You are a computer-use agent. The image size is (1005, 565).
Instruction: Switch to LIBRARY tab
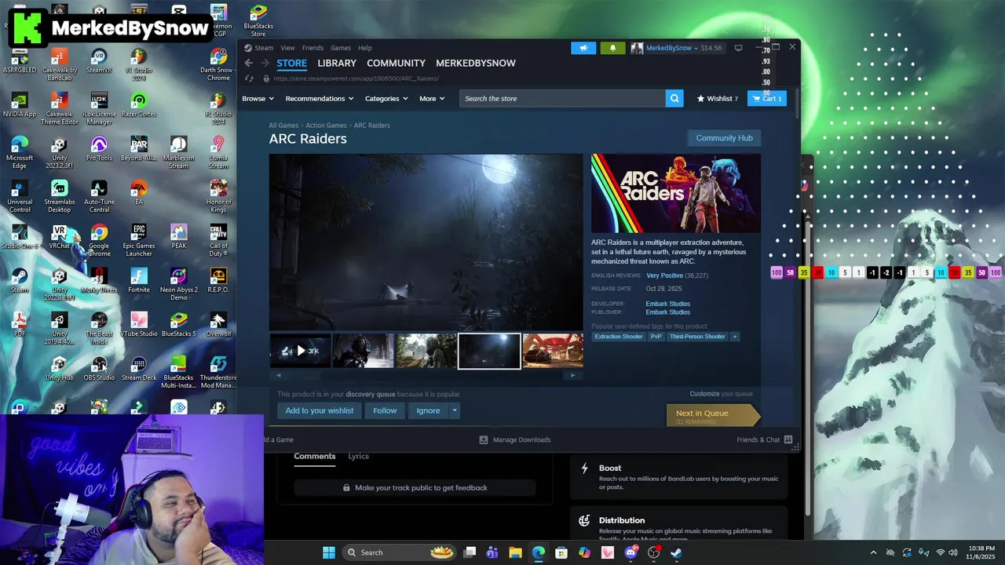pyautogui.click(x=337, y=64)
